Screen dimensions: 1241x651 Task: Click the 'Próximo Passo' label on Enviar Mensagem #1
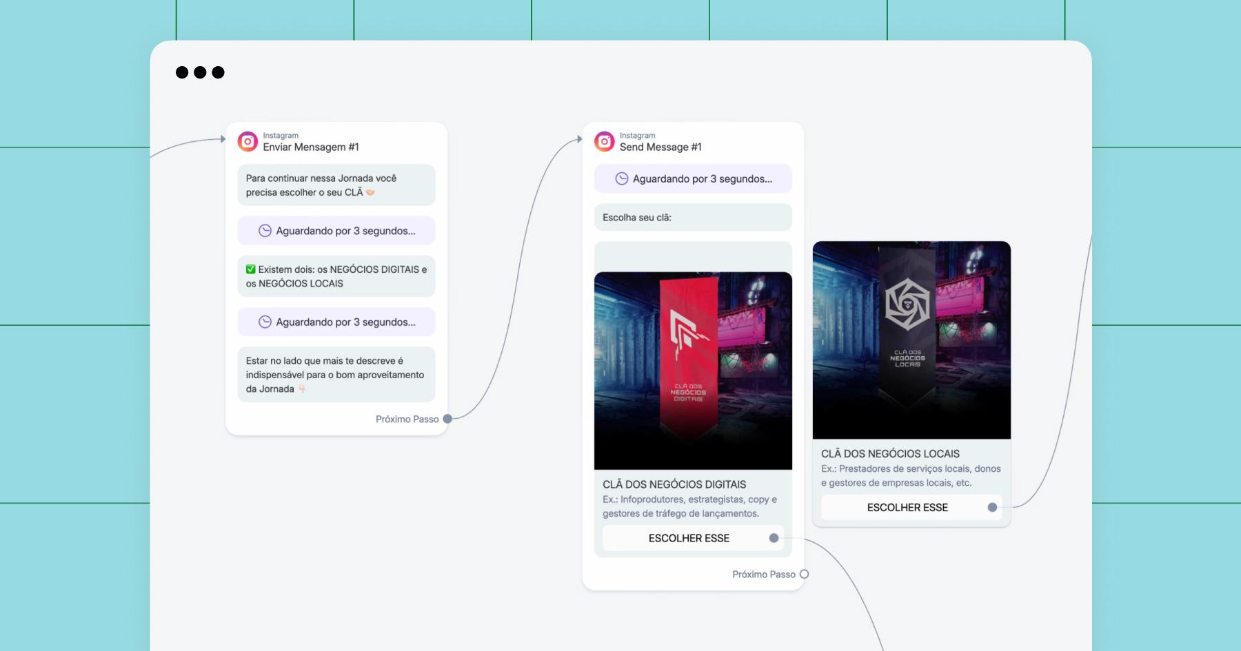[x=407, y=419]
